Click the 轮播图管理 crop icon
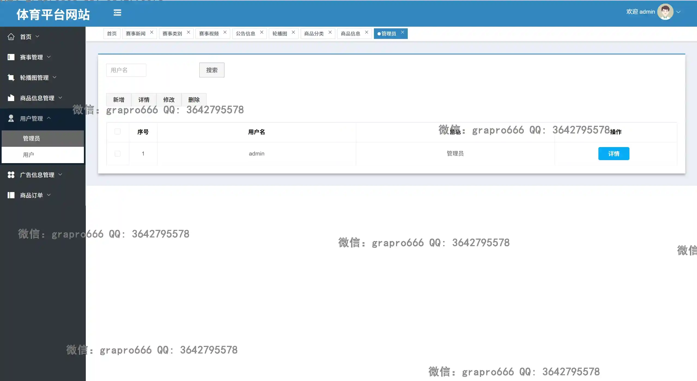 (x=11, y=78)
